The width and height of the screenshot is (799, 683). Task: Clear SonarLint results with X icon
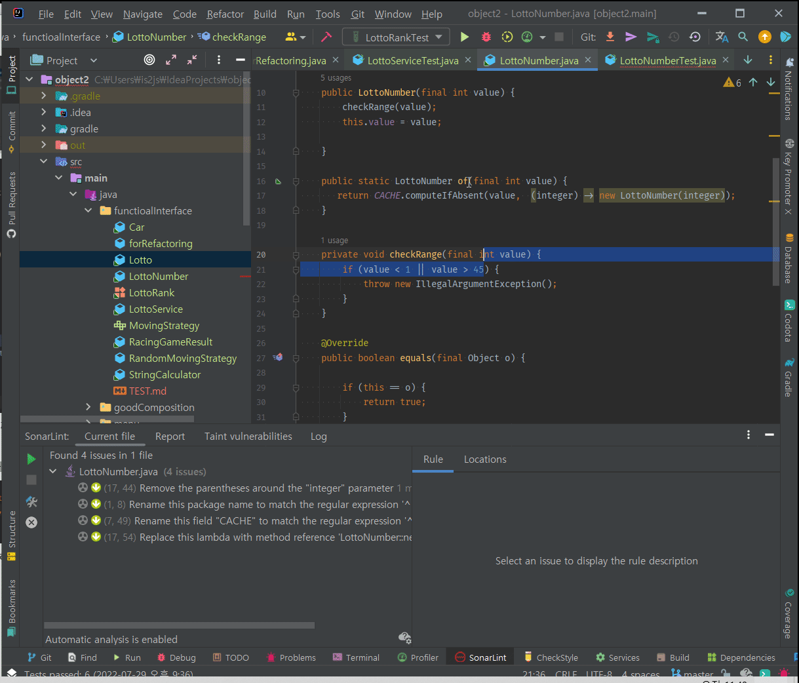pyautogui.click(x=31, y=522)
